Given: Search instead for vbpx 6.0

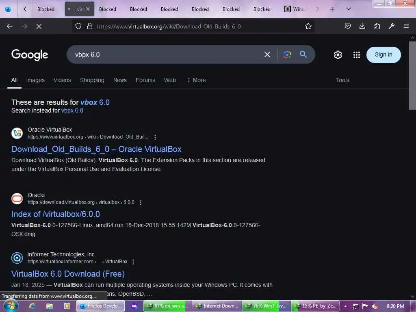Looking at the screenshot, I should click(72, 110).
